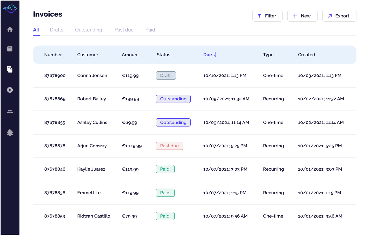The width and height of the screenshot is (370, 235).
Task: Select the Invoices documents sidebar icon
Action: [10, 69]
